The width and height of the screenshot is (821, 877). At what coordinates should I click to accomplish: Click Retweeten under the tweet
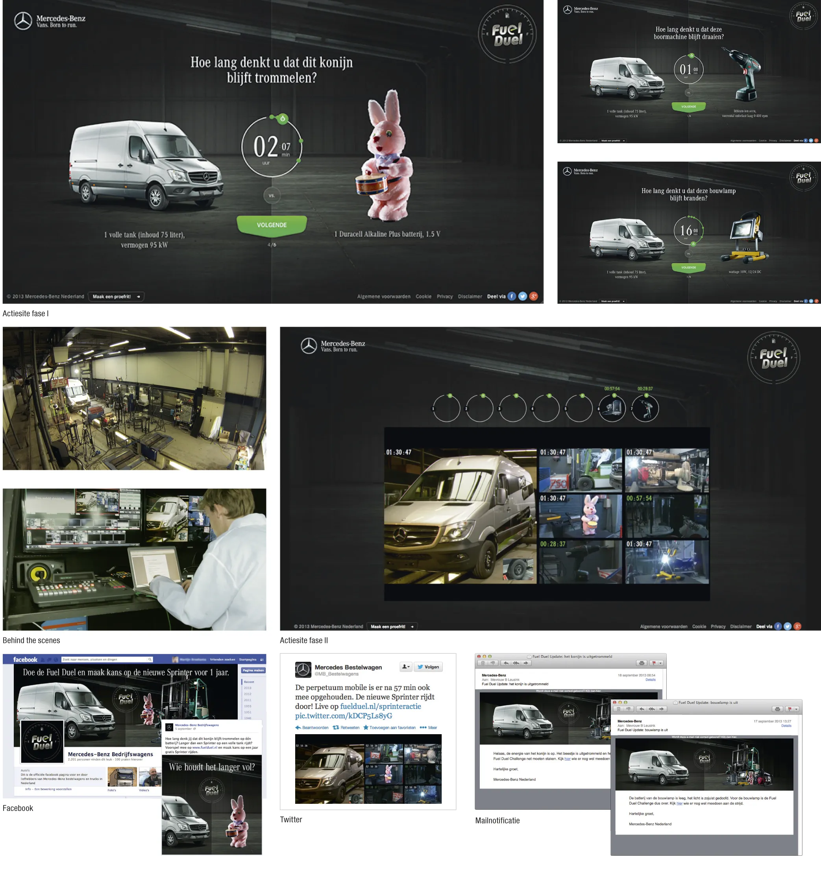pyautogui.click(x=346, y=727)
